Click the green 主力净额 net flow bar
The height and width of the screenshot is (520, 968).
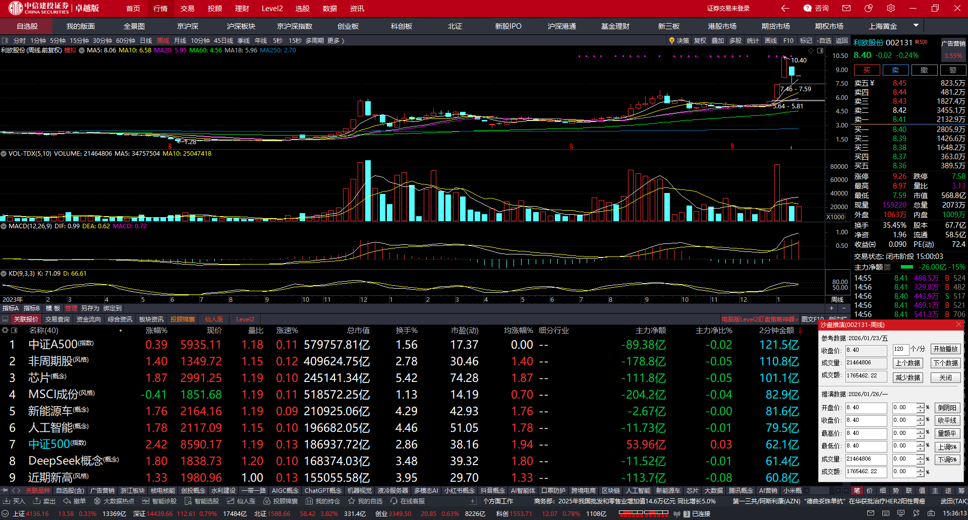tap(907, 267)
